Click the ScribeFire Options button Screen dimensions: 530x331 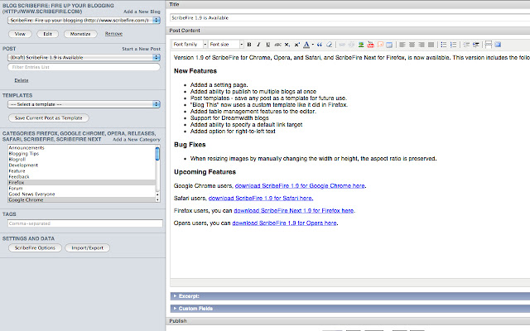(x=35, y=248)
